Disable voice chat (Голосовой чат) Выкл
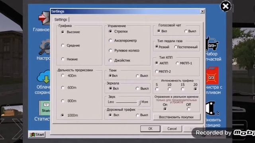This screenshot has height=143, width=255. point(186,31)
